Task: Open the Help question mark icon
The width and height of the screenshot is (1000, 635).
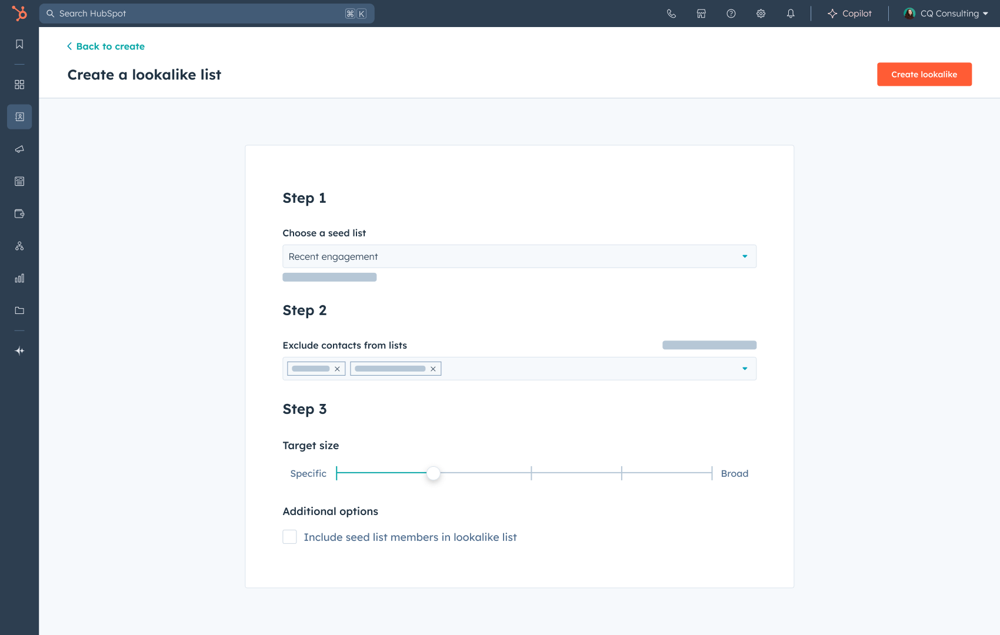Action: pyautogui.click(x=731, y=14)
